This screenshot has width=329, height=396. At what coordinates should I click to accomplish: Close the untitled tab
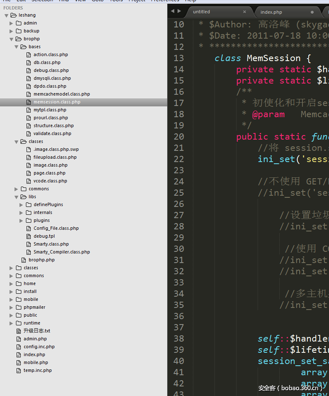click(x=244, y=12)
